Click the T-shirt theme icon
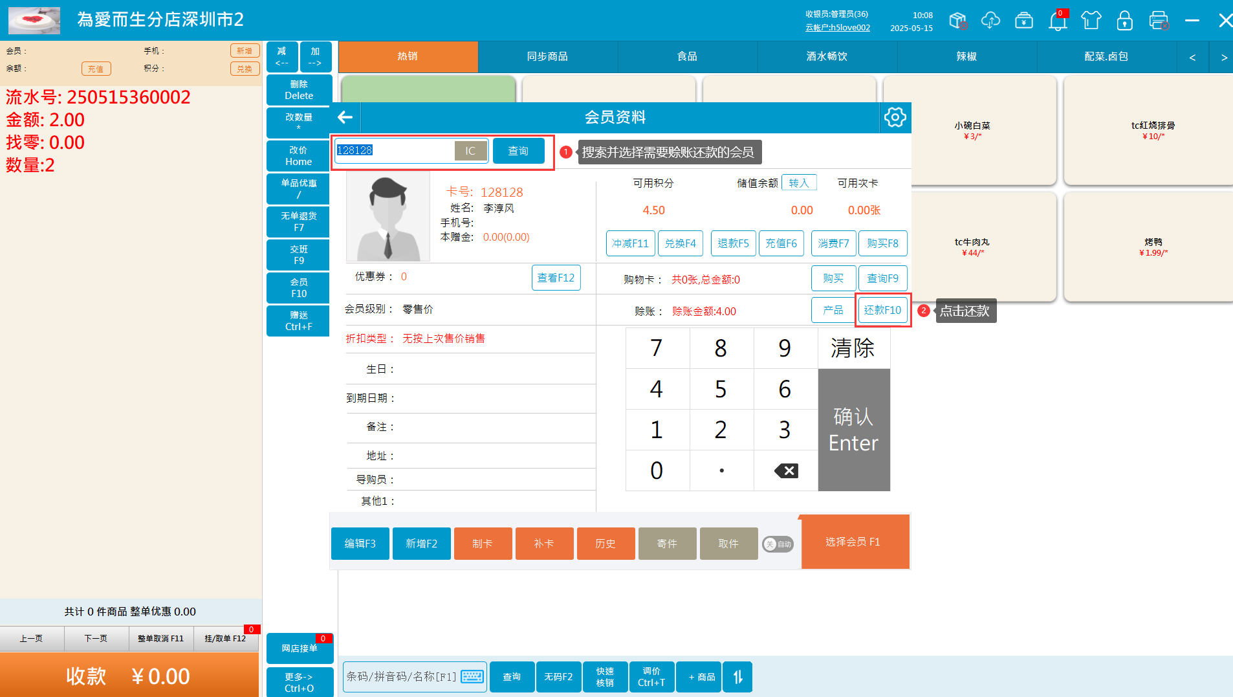 (1091, 21)
